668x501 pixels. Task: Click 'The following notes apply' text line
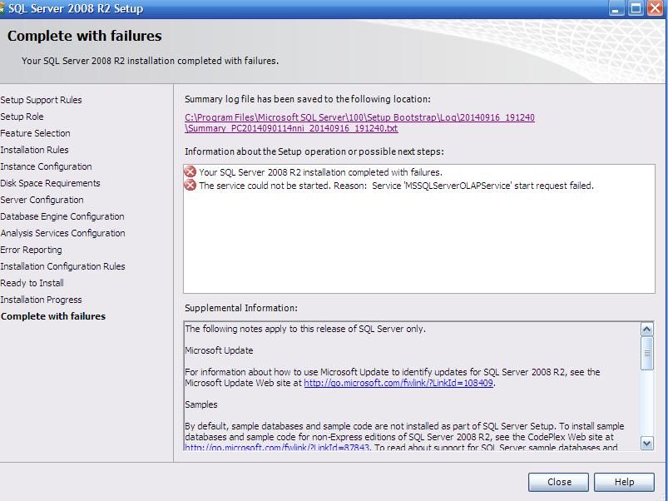pos(305,329)
